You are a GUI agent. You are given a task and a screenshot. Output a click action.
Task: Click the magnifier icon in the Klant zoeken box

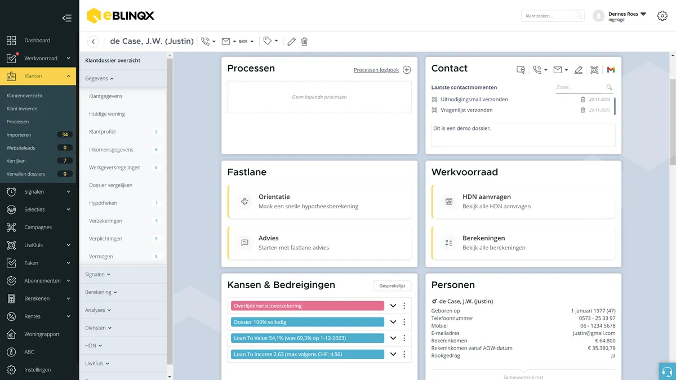579,16
